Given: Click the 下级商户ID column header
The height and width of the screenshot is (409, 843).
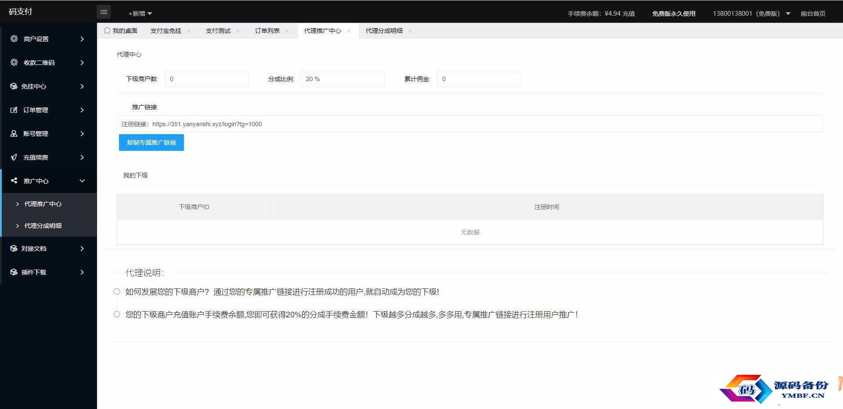Looking at the screenshot, I should [194, 207].
